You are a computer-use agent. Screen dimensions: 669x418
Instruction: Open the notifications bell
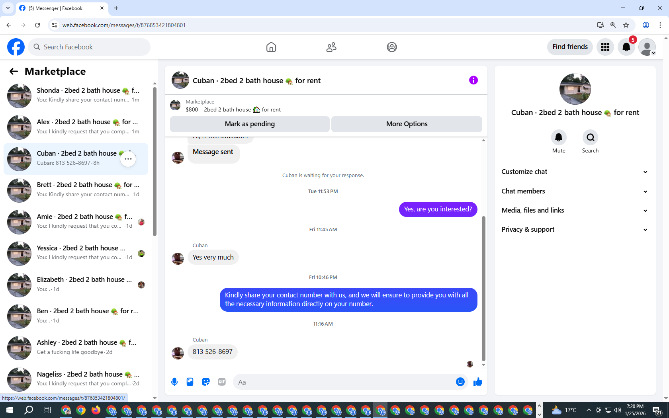pyautogui.click(x=626, y=47)
